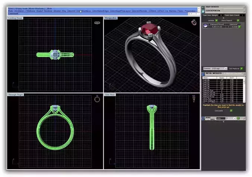Click the Diamond Round gem name cell

(217, 25)
